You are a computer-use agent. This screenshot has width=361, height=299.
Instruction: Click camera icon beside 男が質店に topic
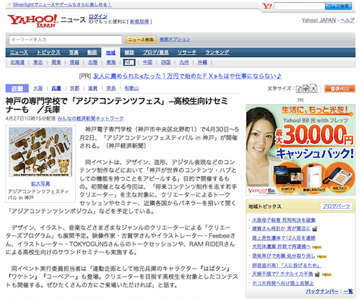pyautogui.click(x=315, y=229)
